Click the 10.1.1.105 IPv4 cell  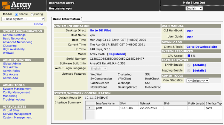click(129, 108)
